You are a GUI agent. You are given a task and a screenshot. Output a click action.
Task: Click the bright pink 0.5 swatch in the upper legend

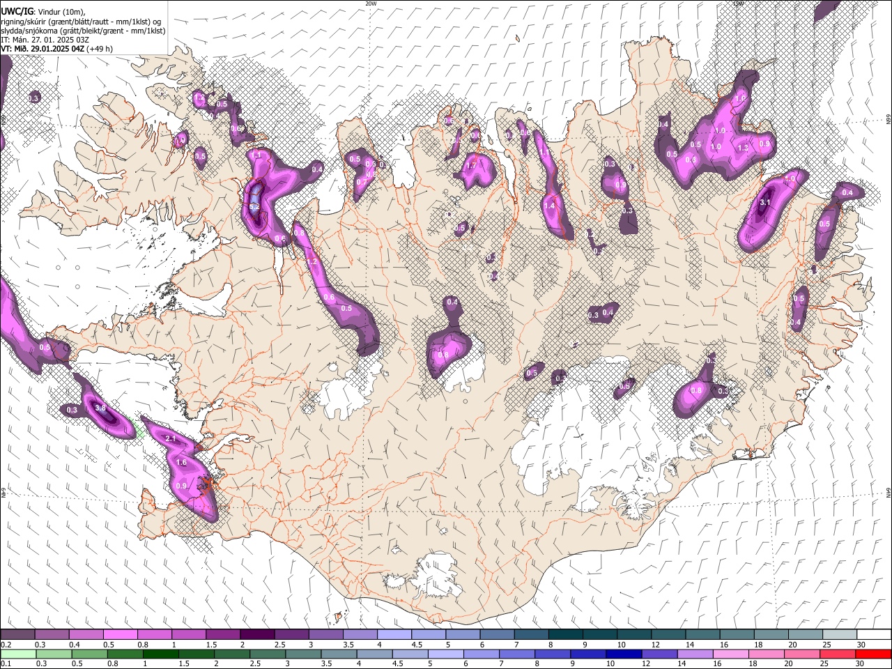tap(121, 635)
